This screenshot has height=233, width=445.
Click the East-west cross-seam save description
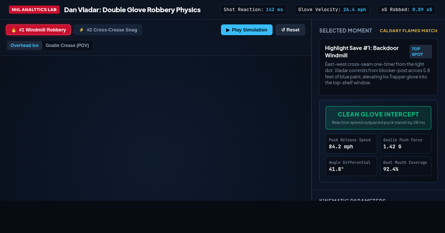point(378,73)
